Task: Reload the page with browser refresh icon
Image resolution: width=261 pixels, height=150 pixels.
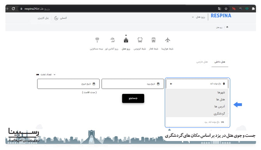Action: coord(13,9)
